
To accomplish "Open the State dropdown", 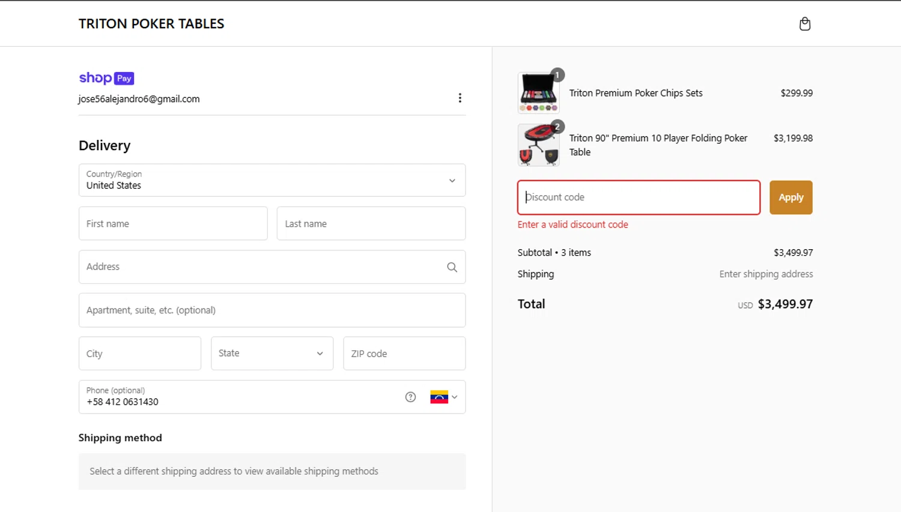I will [x=272, y=354].
